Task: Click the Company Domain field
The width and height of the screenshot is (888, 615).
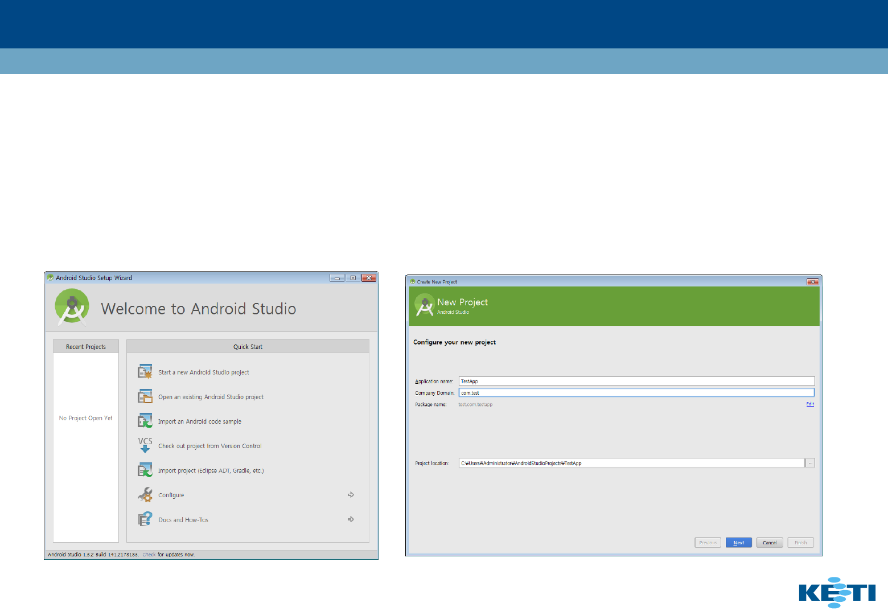Action: click(x=637, y=392)
